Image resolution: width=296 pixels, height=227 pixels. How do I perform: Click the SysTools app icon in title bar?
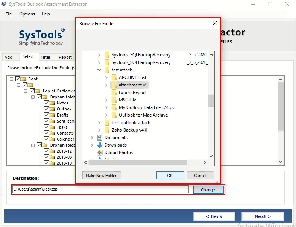click(x=4, y=4)
